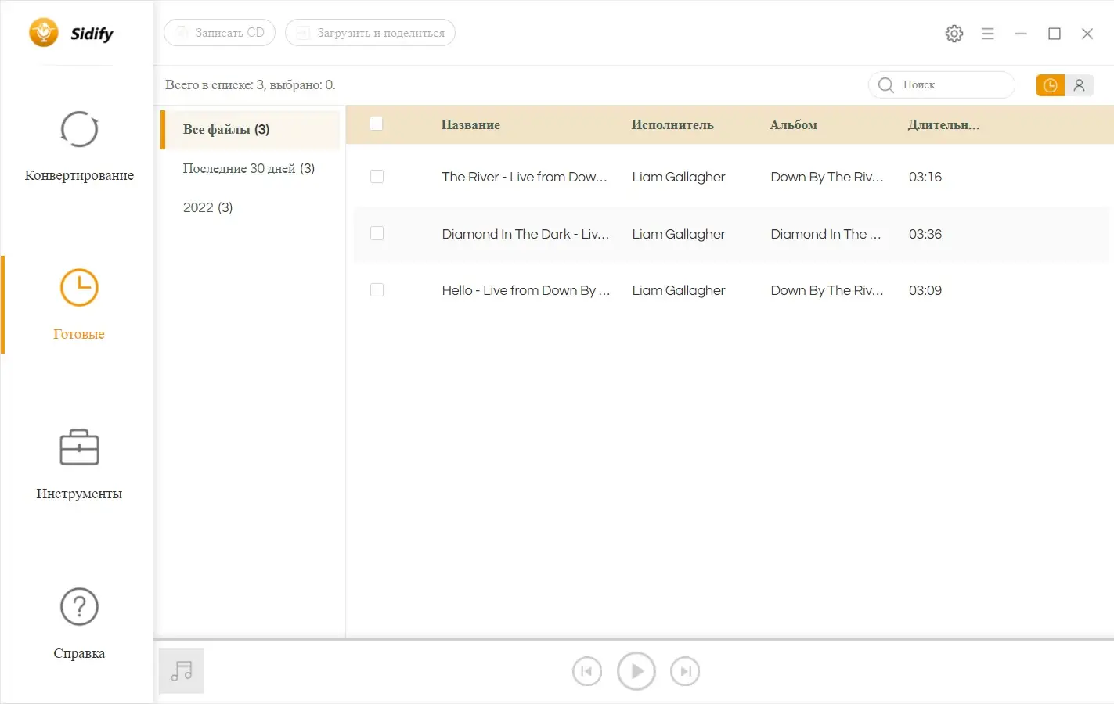Select all tracks with the header checkbox

click(376, 124)
